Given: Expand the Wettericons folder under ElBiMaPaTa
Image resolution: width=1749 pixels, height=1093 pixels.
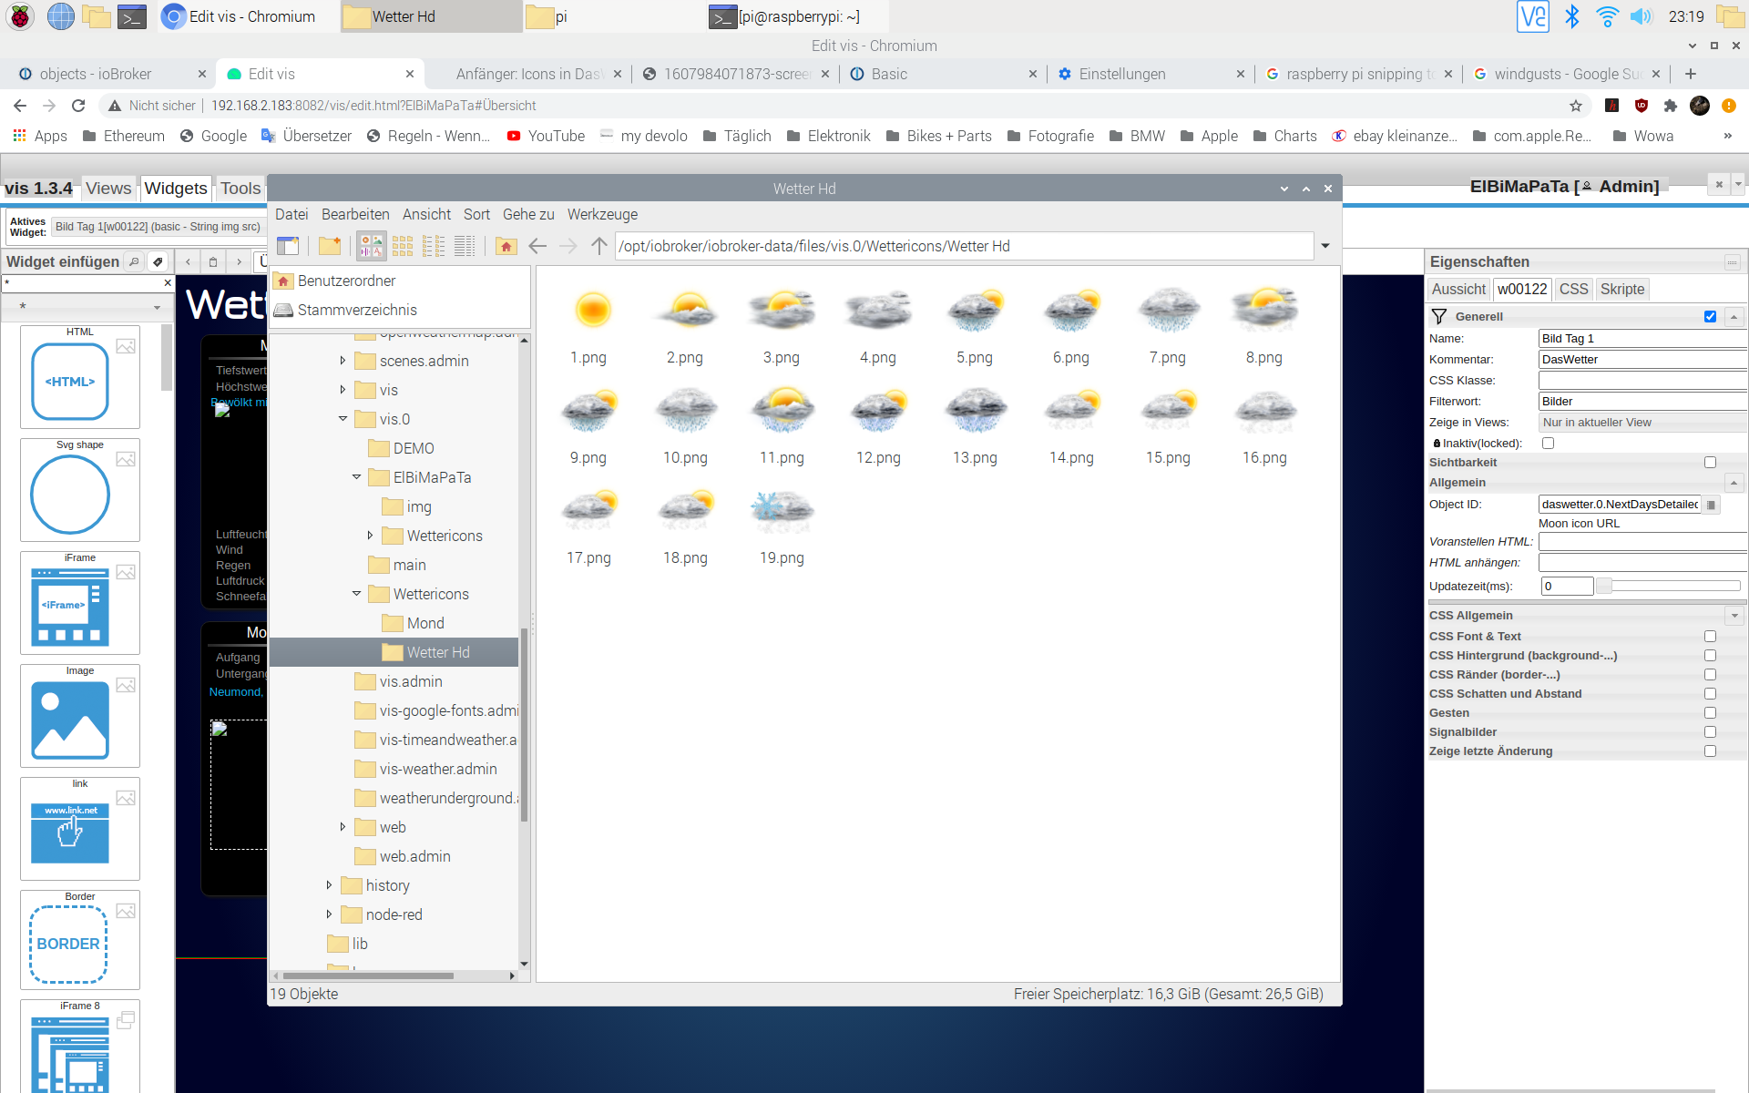Looking at the screenshot, I should [x=370, y=536].
